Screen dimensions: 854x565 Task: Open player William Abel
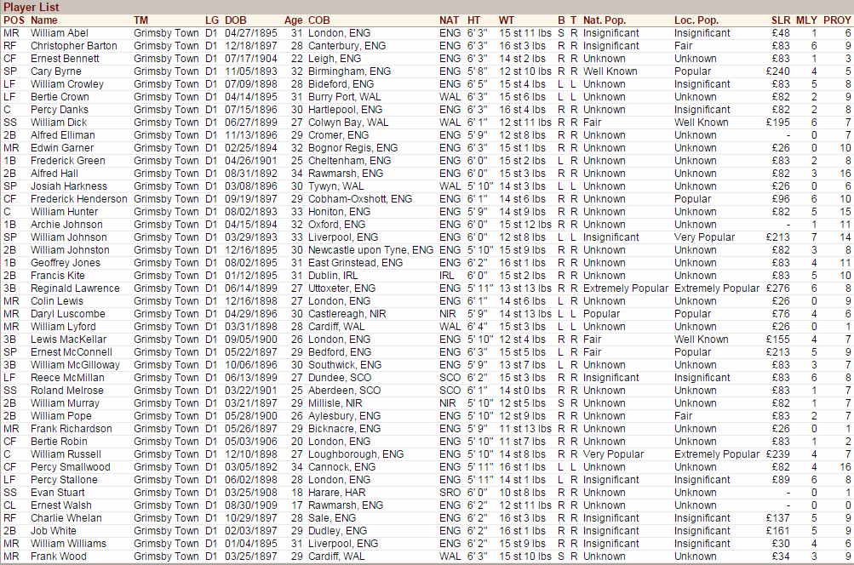pyautogui.click(x=60, y=33)
